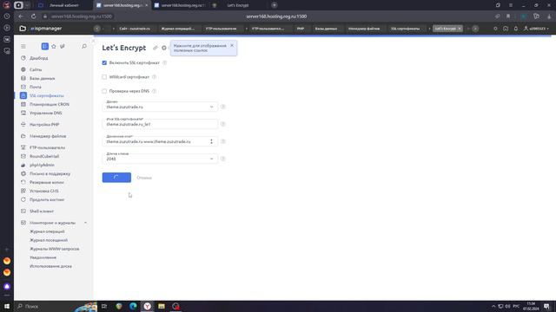Open the Windows Start menu
The image size is (556, 312).
[7, 306]
